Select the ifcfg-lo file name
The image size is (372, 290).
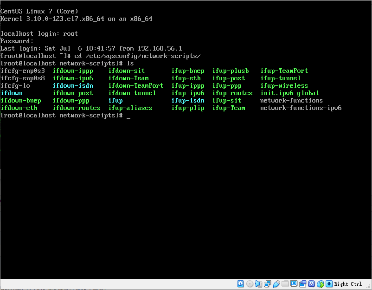point(15,86)
